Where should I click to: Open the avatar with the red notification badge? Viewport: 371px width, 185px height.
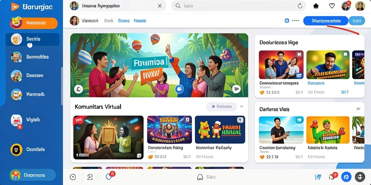346,6
